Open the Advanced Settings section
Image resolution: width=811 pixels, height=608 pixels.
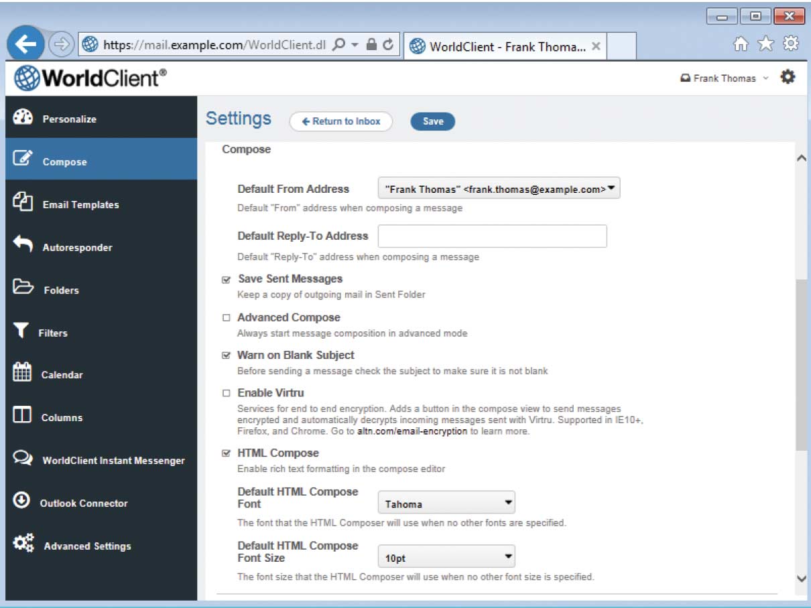pyautogui.click(x=101, y=545)
